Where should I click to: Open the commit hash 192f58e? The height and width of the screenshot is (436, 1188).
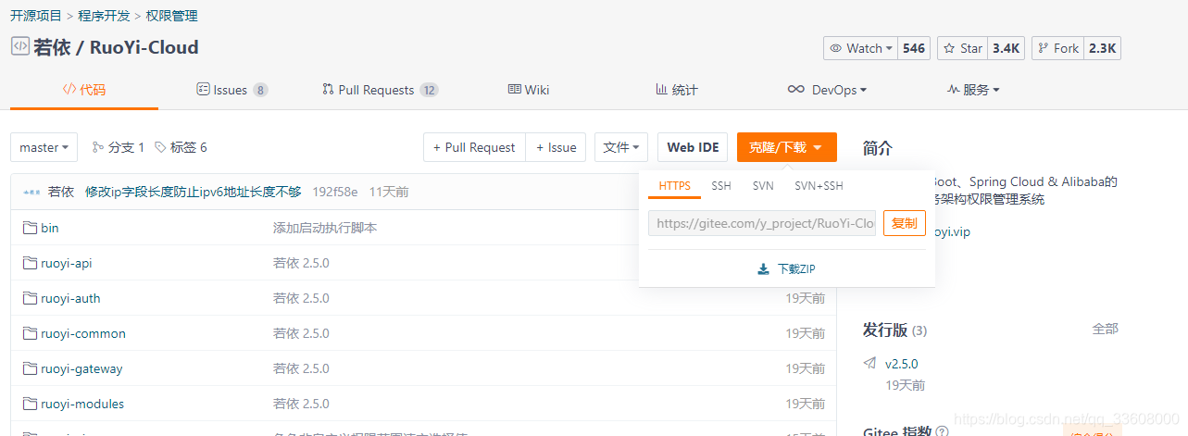tap(335, 193)
